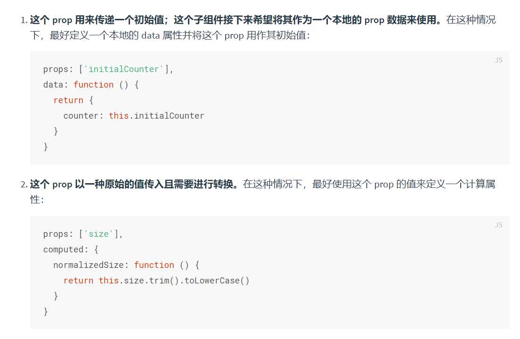Click the bold heading of list item 2
This screenshot has width=520, height=339.
pos(134,184)
